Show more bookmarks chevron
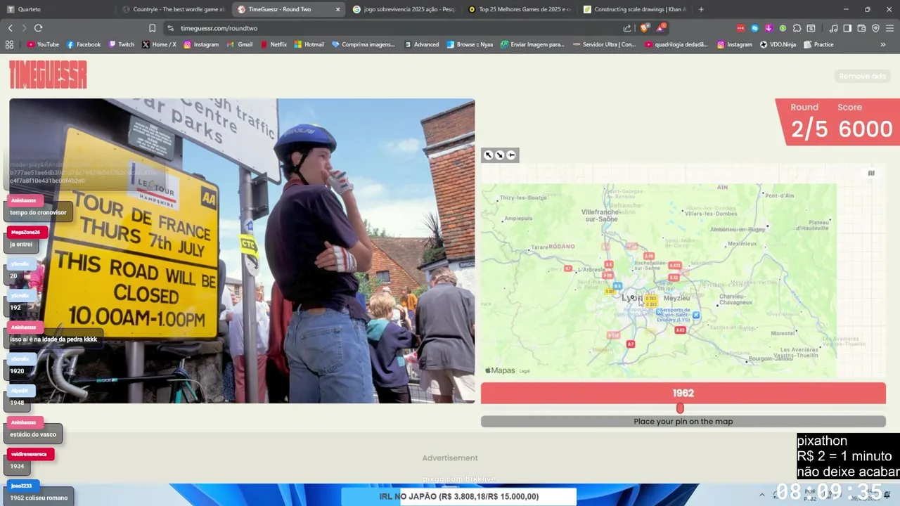This screenshot has width=900, height=506. pyautogui.click(x=883, y=44)
